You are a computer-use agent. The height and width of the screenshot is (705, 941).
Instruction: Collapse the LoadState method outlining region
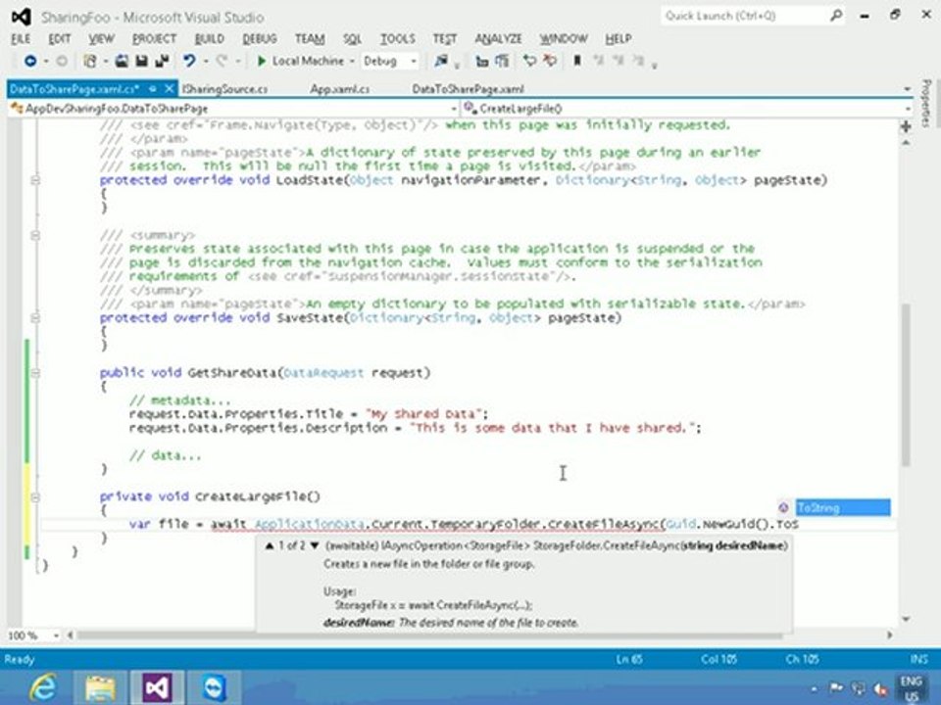(x=35, y=180)
